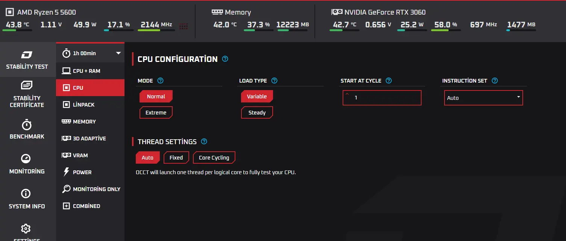The image size is (566, 241).
Task: Select Auto thread setting
Action: [147, 158]
